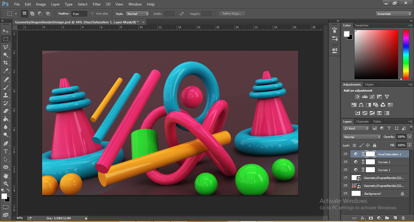Open the Select menu
The width and height of the screenshot is (414, 222).
82,4
